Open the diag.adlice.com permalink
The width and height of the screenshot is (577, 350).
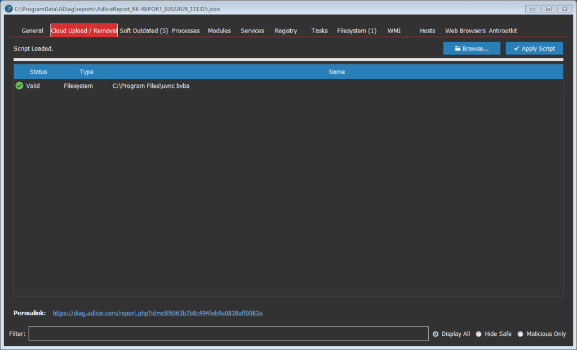pyautogui.click(x=157, y=313)
